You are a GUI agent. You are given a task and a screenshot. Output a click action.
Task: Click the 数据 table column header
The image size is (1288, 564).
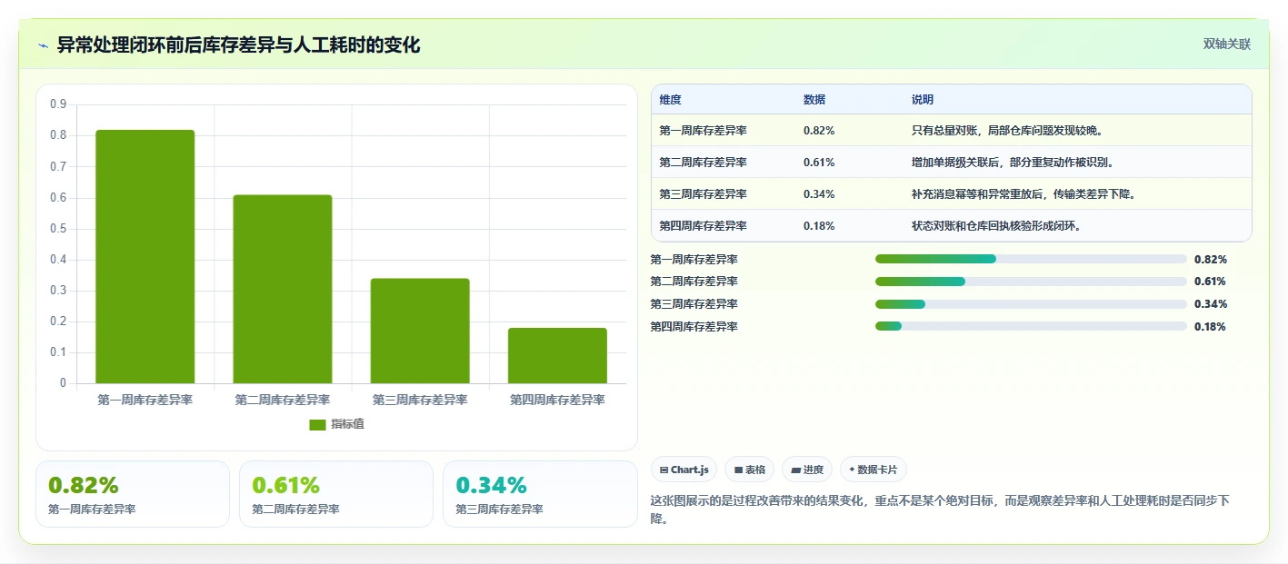pyautogui.click(x=814, y=100)
